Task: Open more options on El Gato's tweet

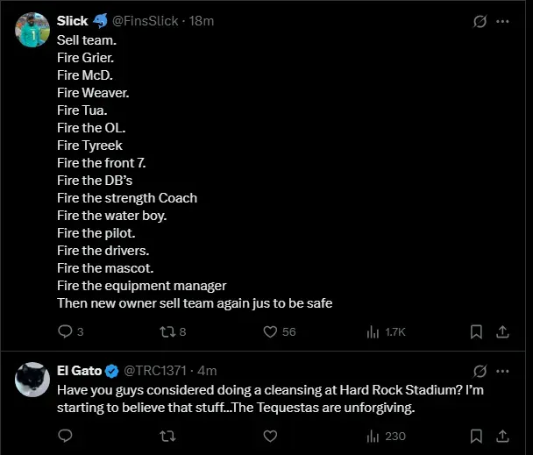Action: pyautogui.click(x=503, y=371)
